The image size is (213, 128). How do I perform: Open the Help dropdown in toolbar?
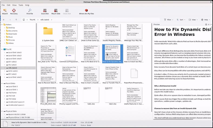point(205,20)
